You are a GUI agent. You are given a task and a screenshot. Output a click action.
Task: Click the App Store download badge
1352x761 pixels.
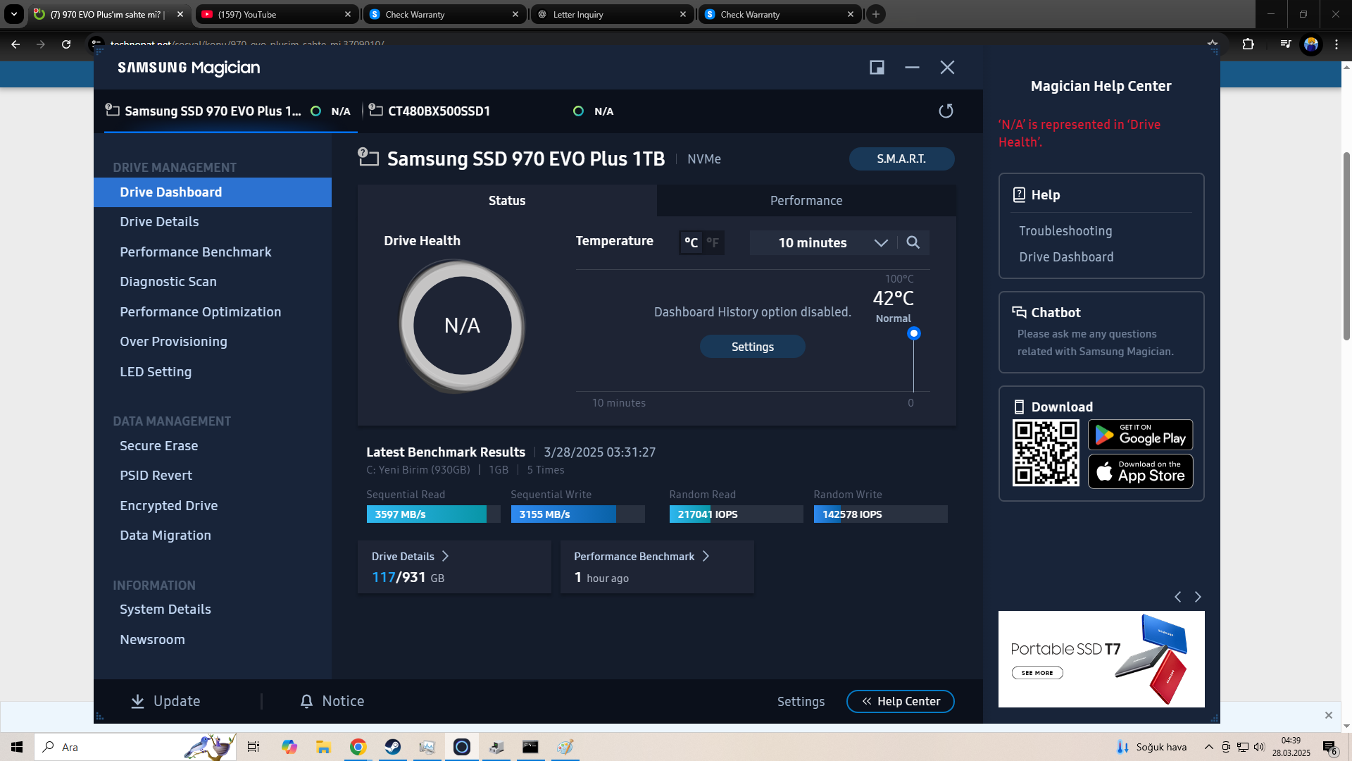(x=1140, y=471)
